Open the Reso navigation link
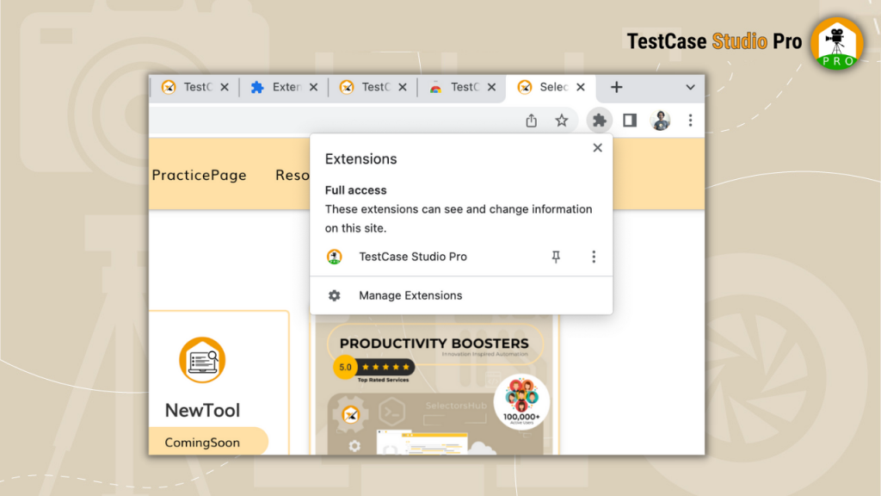881x496 pixels. 293,175
